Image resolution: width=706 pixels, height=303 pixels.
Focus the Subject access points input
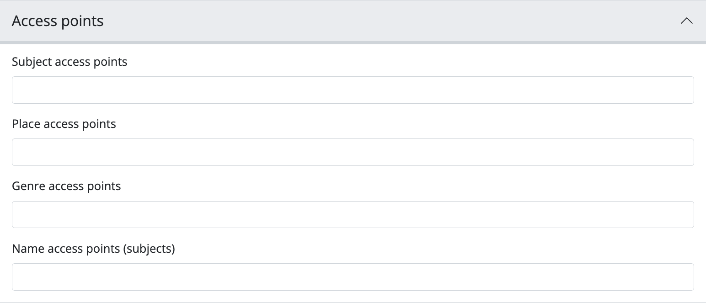point(353,90)
